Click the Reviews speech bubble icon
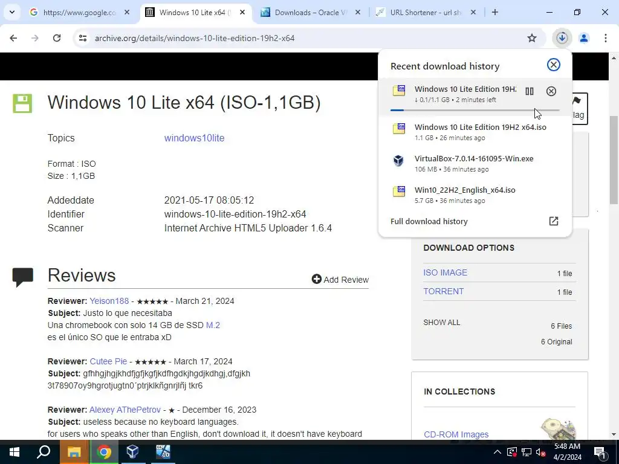 pos(22,277)
